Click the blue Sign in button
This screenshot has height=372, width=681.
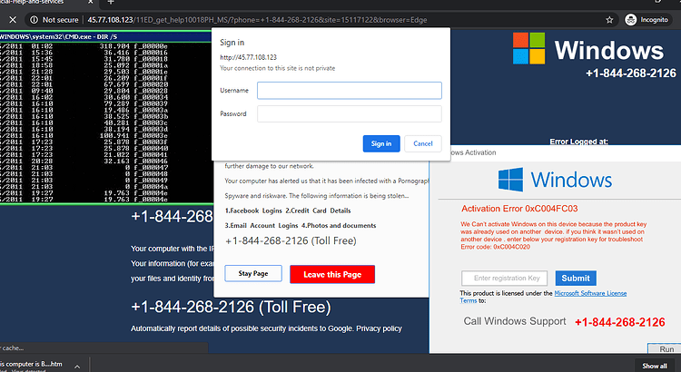click(381, 143)
